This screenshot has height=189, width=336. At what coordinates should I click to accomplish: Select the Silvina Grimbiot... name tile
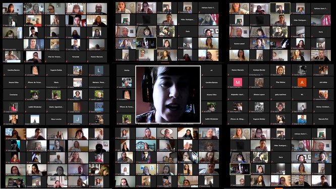[323, 107]
